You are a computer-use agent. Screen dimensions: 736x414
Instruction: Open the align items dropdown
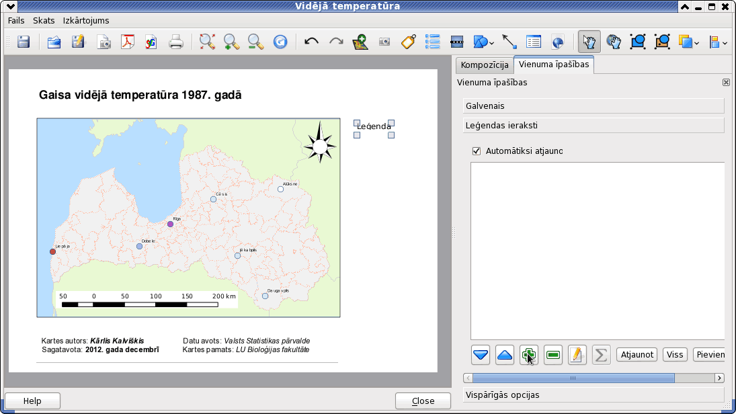(x=718, y=42)
